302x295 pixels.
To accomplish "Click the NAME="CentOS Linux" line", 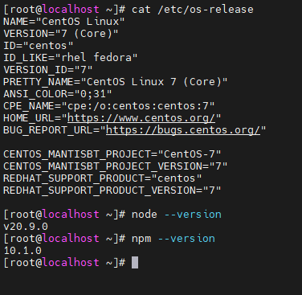I will pos(64,22).
